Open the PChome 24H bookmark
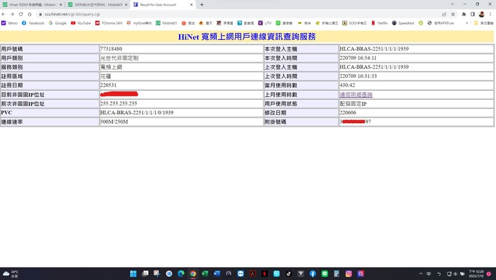The height and width of the screenshot is (280, 496). 109,23
